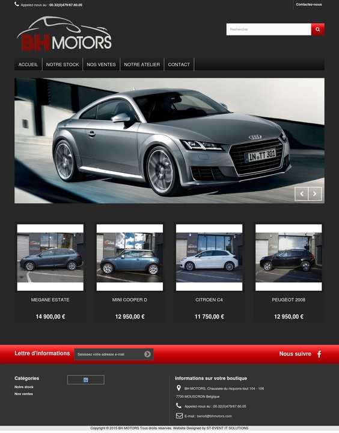This screenshot has width=339, height=433.
Task: Click the Nous suivre label
Action: click(295, 354)
